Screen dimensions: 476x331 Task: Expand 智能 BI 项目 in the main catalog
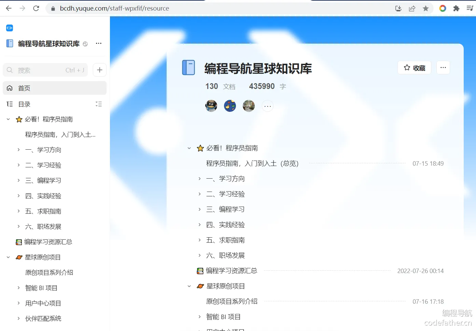tap(200, 317)
